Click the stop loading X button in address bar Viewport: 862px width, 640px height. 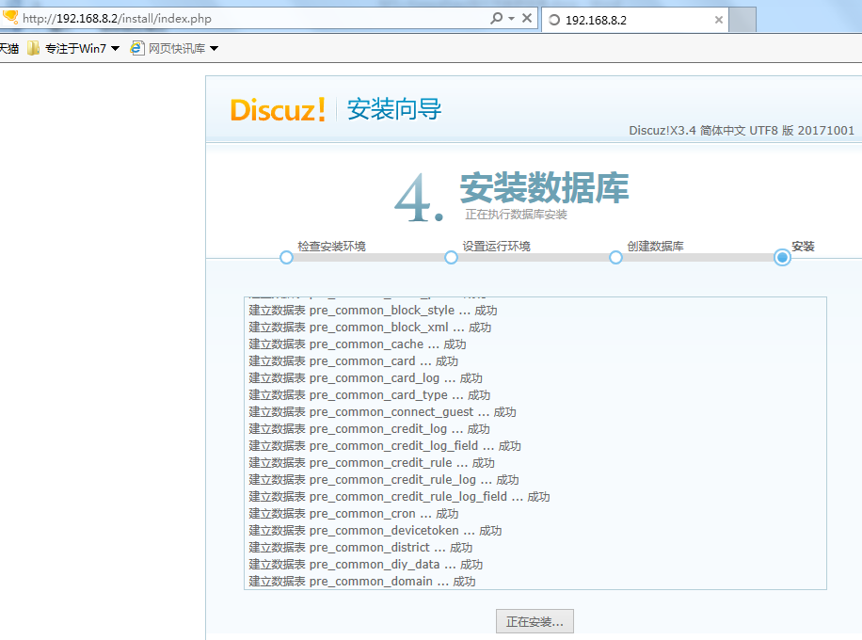click(527, 18)
